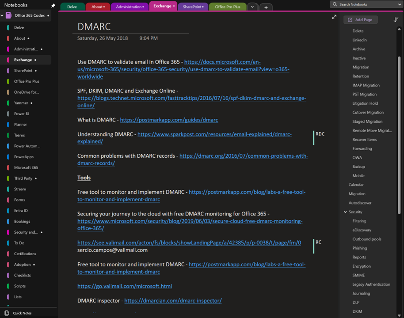This screenshot has width=404, height=318.
Task: Click the Add Page button
Action: click(x=360, y=20)
